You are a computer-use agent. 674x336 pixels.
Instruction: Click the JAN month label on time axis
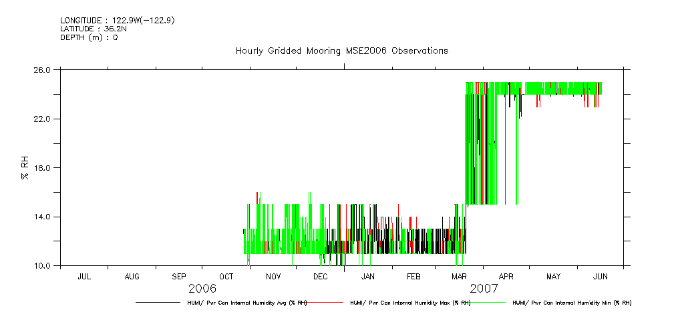coord(367,276)
